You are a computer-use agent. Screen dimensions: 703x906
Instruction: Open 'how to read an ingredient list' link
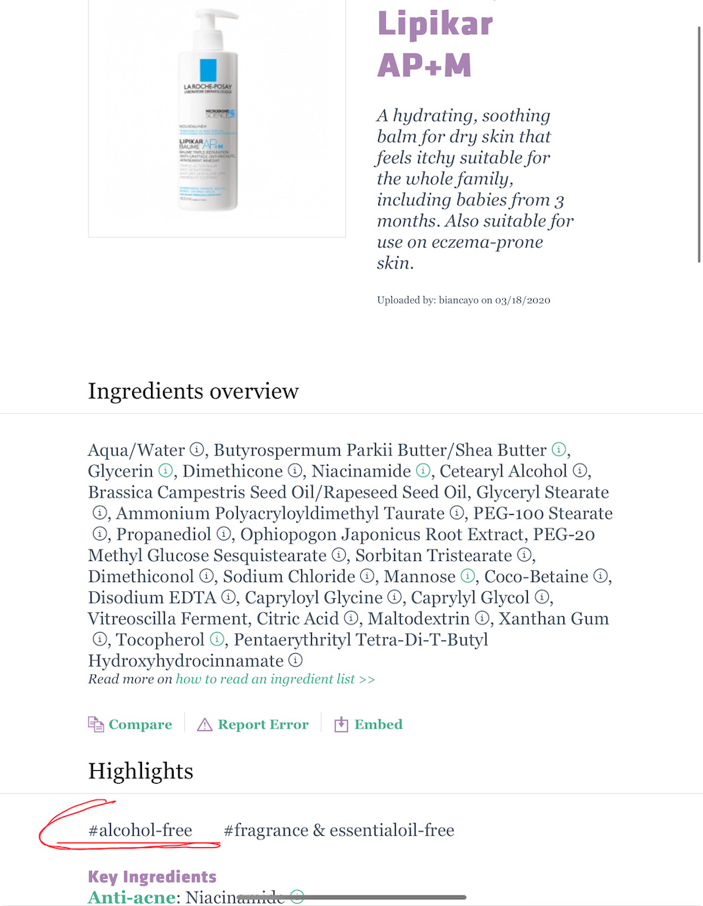276,679
